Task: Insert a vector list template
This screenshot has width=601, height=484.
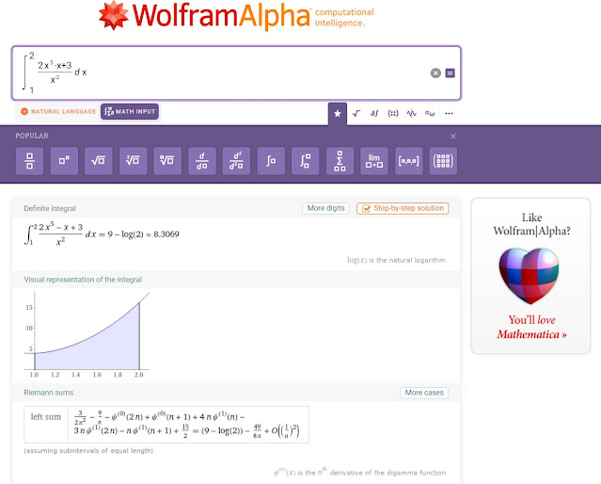Action: tap(408, 161)
